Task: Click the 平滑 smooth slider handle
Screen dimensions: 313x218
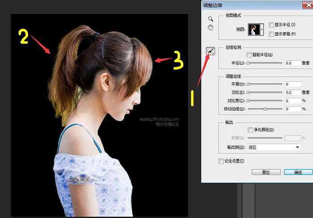Action: [248, 84]
